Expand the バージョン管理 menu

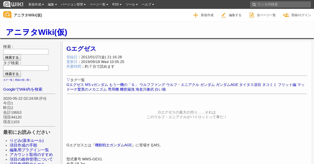click(73, 4)
